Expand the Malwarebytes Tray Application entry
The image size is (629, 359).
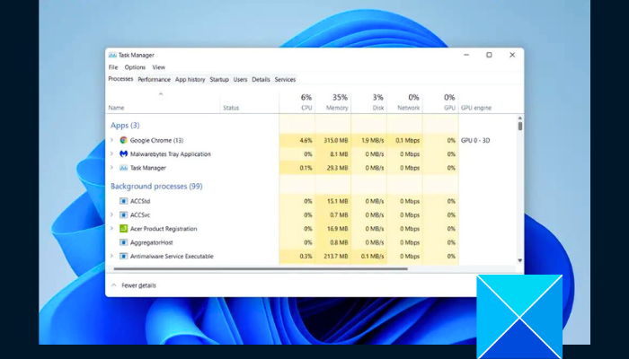(112, 153)
